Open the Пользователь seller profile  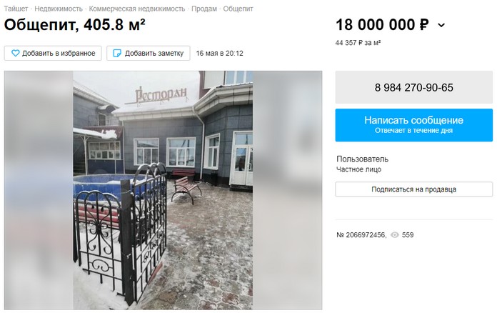pyautogui.click(x=362, y=159)
